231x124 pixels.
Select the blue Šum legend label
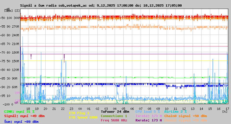click(x=21, y=122)
